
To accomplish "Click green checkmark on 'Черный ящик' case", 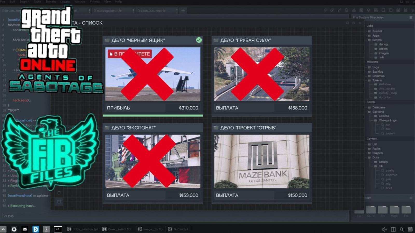I will [x=199, y=40].
